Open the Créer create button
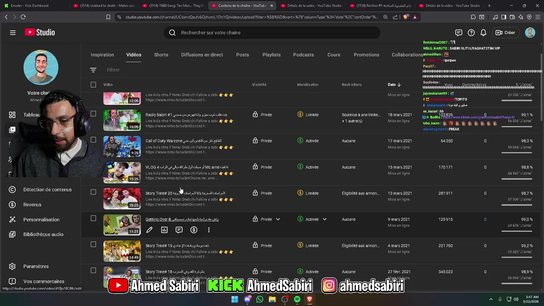The height and width of the screenshot is (306, 544). pyautogui.click(x=505, y=33)
